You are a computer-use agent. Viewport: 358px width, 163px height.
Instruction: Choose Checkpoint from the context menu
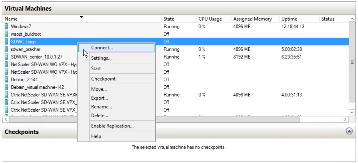pyautogui.click(x=116, y=79)
